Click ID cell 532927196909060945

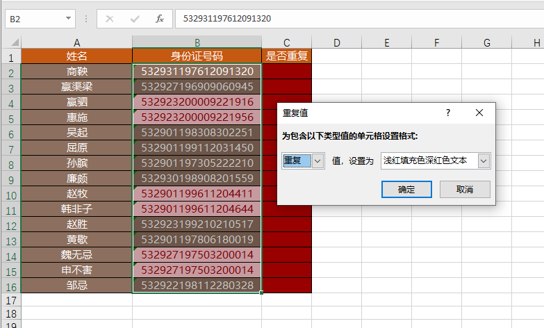point(197,86)
